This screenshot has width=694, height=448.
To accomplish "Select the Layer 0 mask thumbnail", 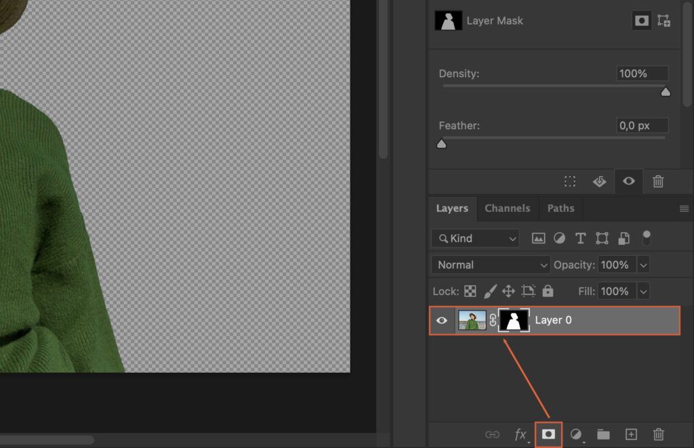I will tap(514, 320).
